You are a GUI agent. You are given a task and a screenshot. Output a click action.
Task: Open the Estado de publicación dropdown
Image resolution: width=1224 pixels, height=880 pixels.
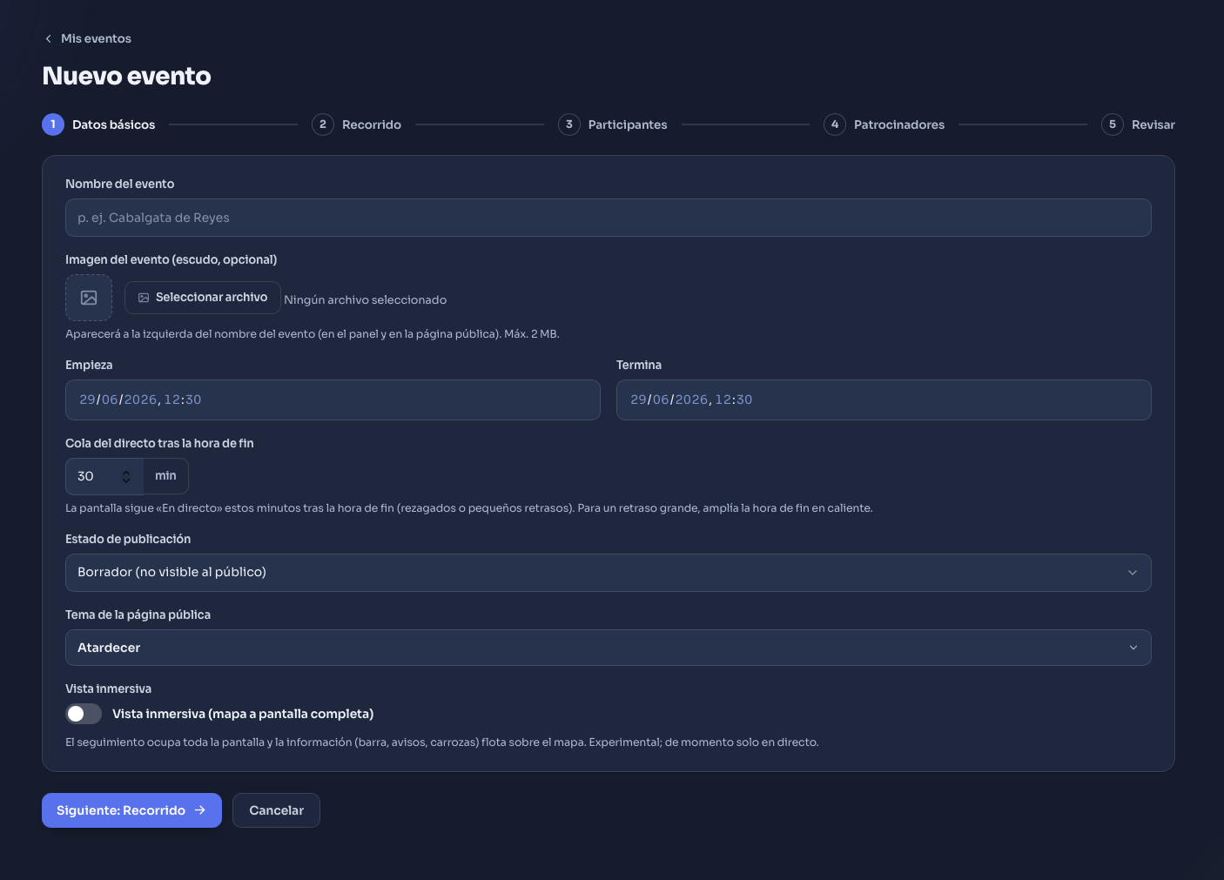609,573
